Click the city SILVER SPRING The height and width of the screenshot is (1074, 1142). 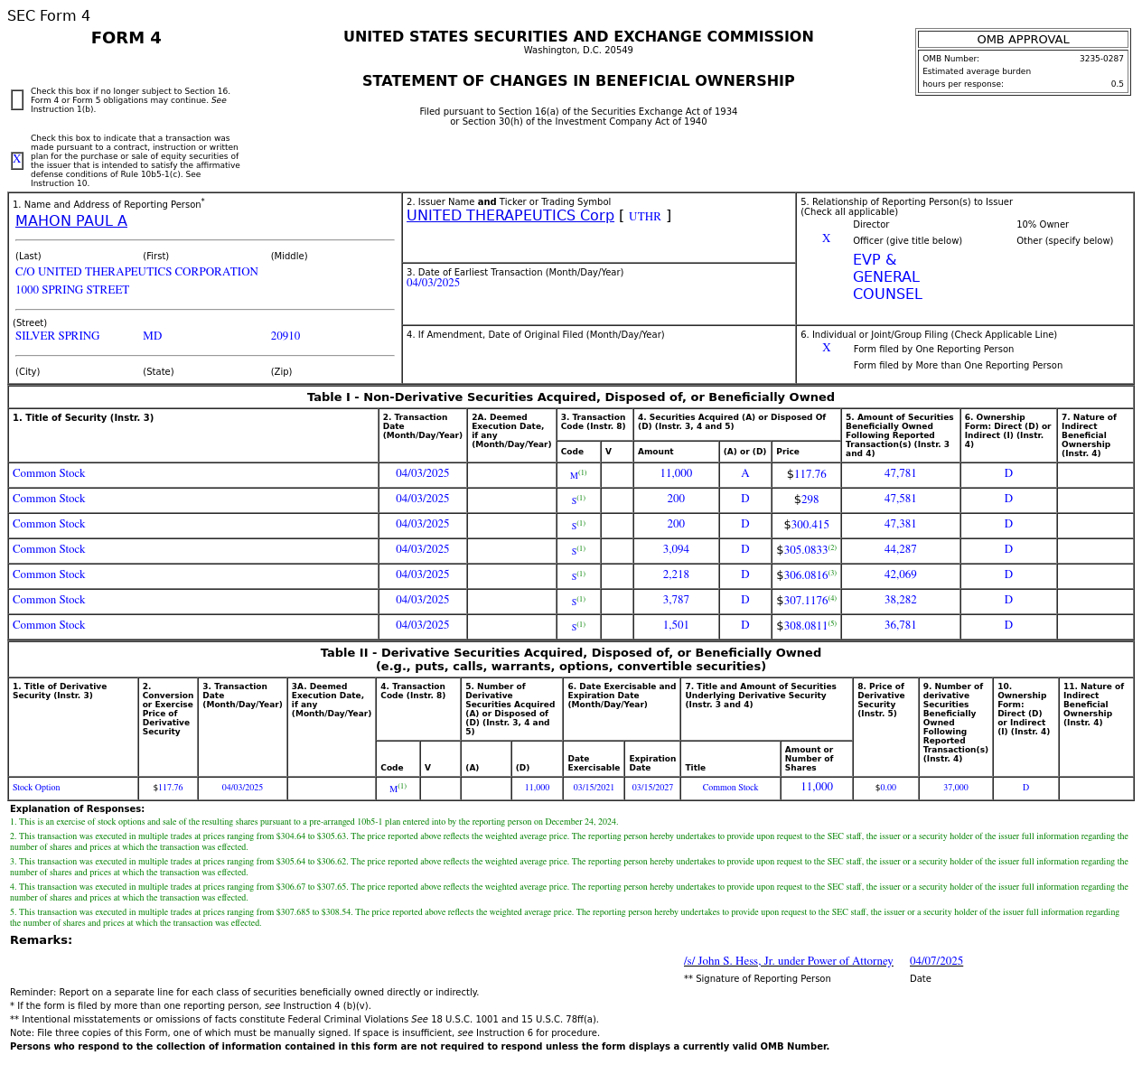click(58, 336)
